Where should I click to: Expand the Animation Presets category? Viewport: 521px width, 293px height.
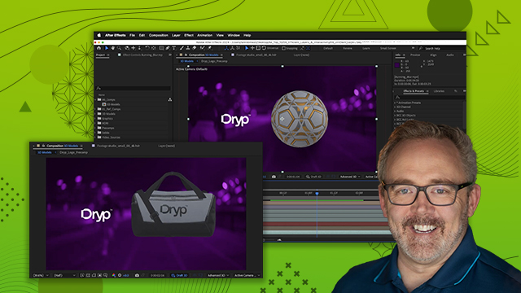point(395,103)
